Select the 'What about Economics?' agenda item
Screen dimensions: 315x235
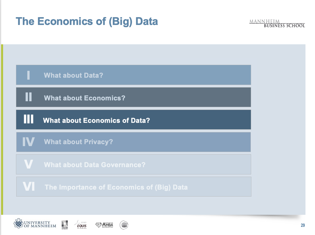pyautogui.click(x=84, y=98)
